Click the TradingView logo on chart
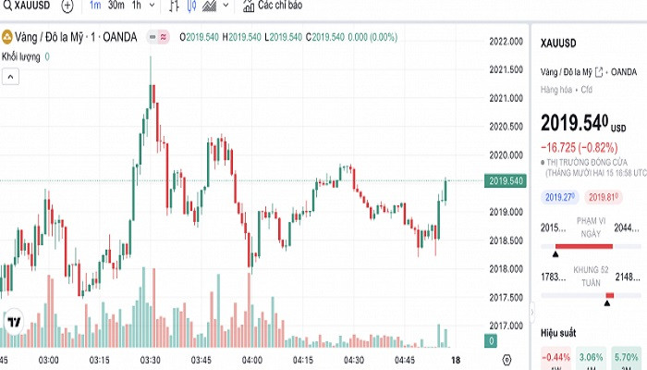This screenshot has width=647, height=370. [14, 322]
